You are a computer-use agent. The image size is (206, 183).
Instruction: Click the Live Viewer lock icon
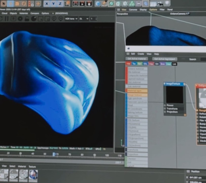[x=27, y=19]
